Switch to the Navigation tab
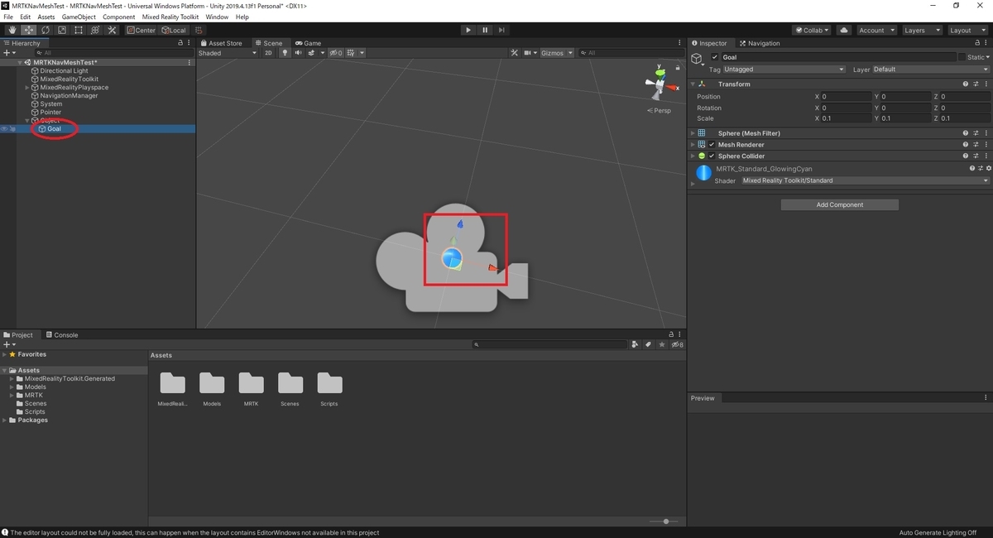The width and height of the screenshot is (993, 538). (760, 43)
